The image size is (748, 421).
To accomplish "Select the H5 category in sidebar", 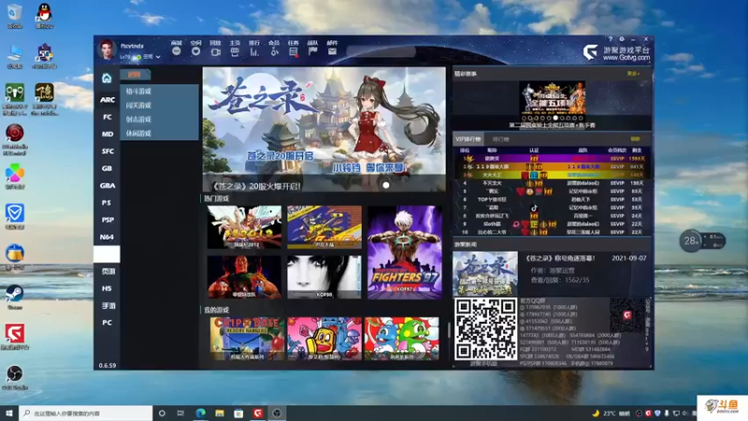I will 108,289.
